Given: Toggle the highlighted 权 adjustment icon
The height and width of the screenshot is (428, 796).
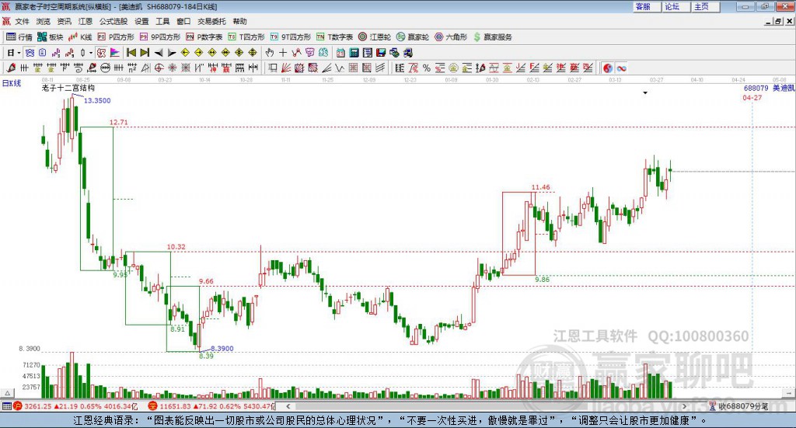Looking at the screenshot, I should (102, 53).
